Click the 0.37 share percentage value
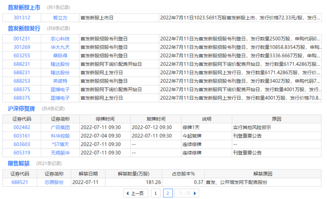This screenshot has height=199, width=327. pos(199,182)
